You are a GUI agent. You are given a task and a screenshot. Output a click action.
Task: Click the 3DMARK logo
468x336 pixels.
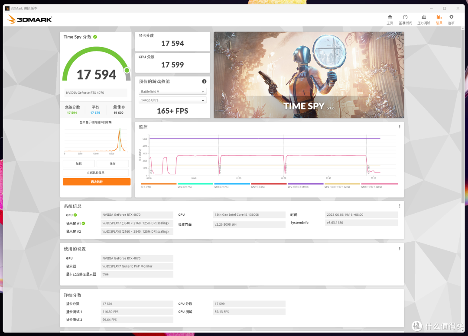[29, 19]
